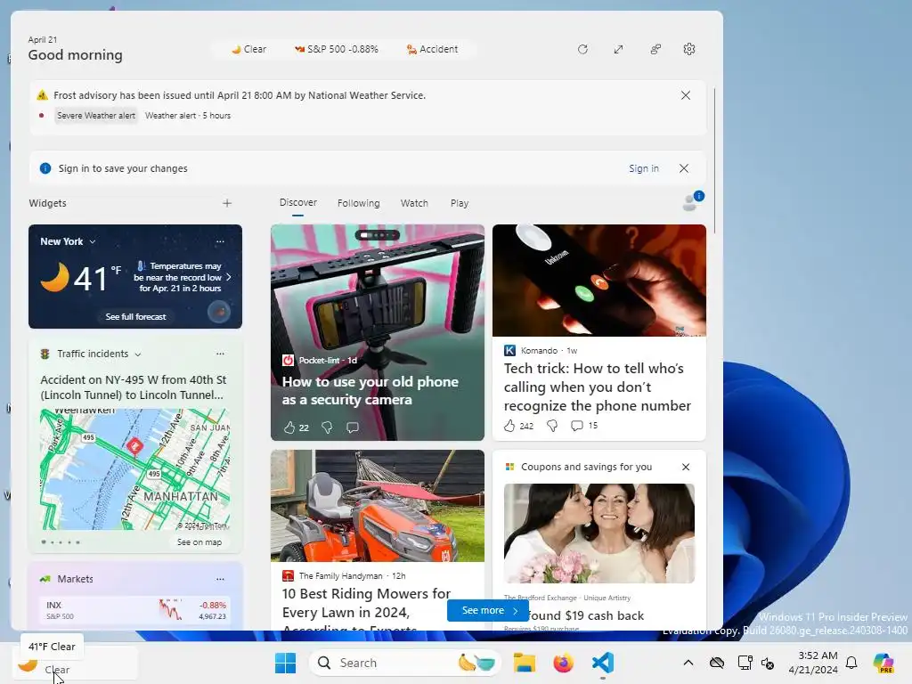This screenshot has height=684, width=912.
Task: Open widgets settings gear
Action: pos(689,50)
